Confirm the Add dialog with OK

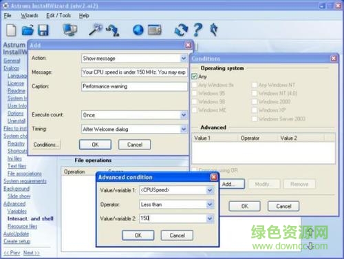coord(95,145)
